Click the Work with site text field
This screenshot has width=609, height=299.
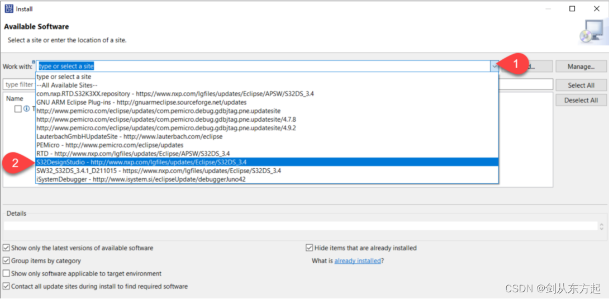click(263, 67)
